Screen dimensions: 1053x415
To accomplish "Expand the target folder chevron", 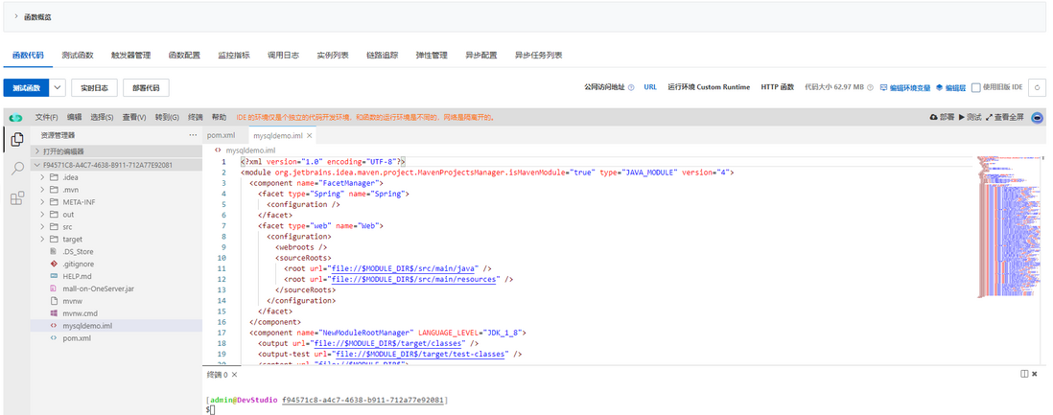I will pyautogui.click(x=42, y=239).
